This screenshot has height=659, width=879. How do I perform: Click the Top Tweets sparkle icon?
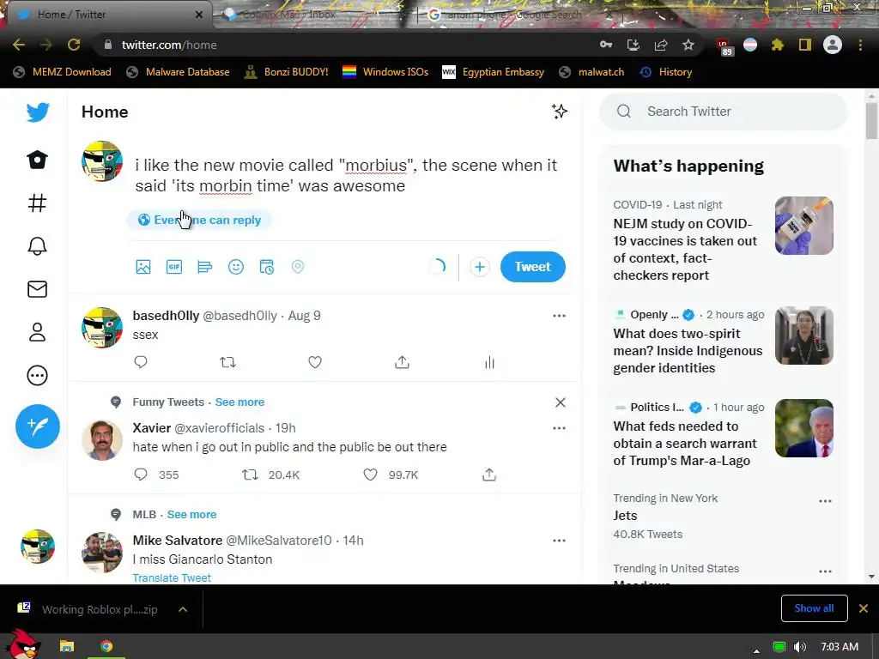[x=559, y=112]
